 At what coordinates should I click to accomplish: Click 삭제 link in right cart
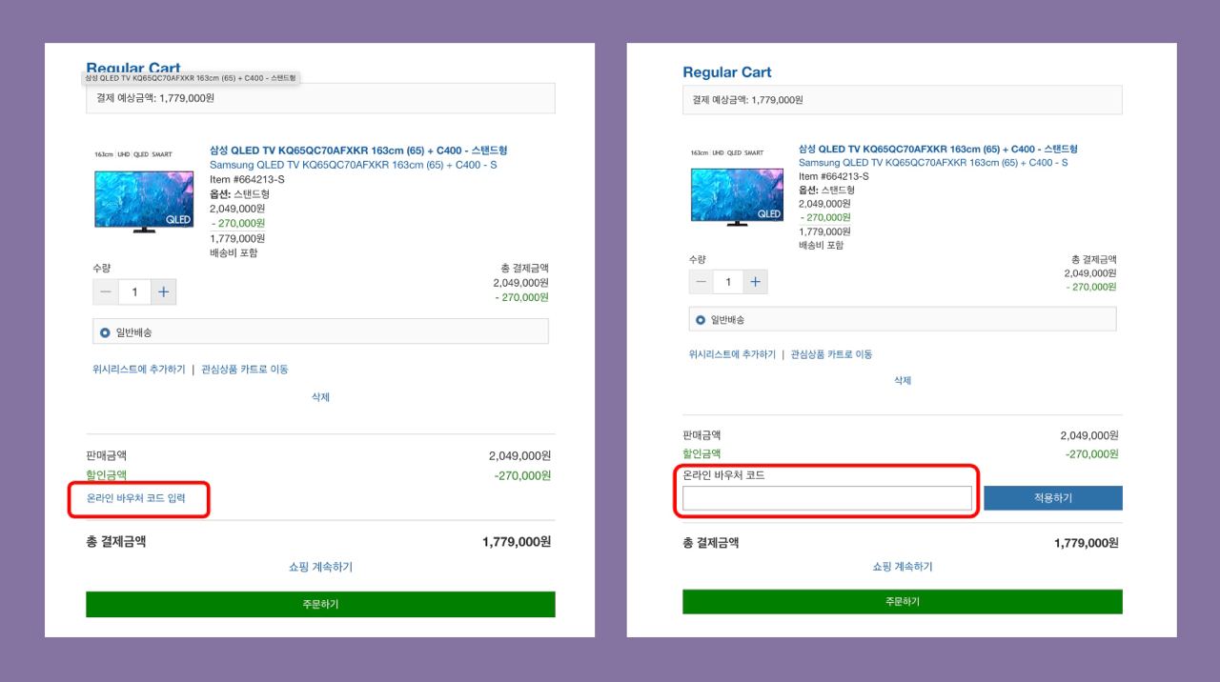point(903,380)
